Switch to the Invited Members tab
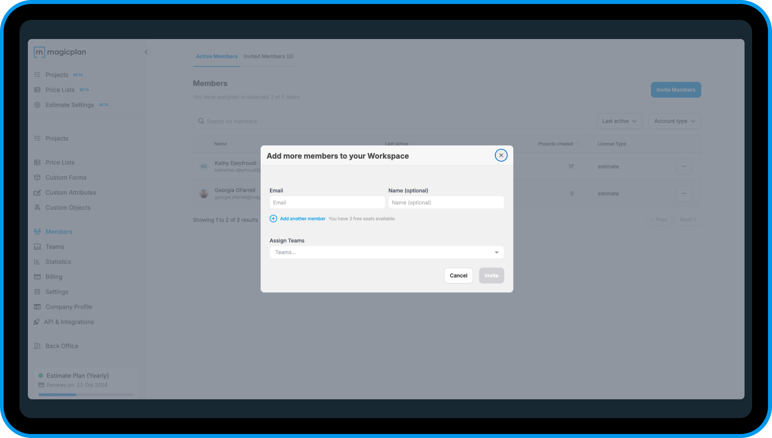Image resolution: width=772 pixels, height=438 pixels. (x=268, y=56)
